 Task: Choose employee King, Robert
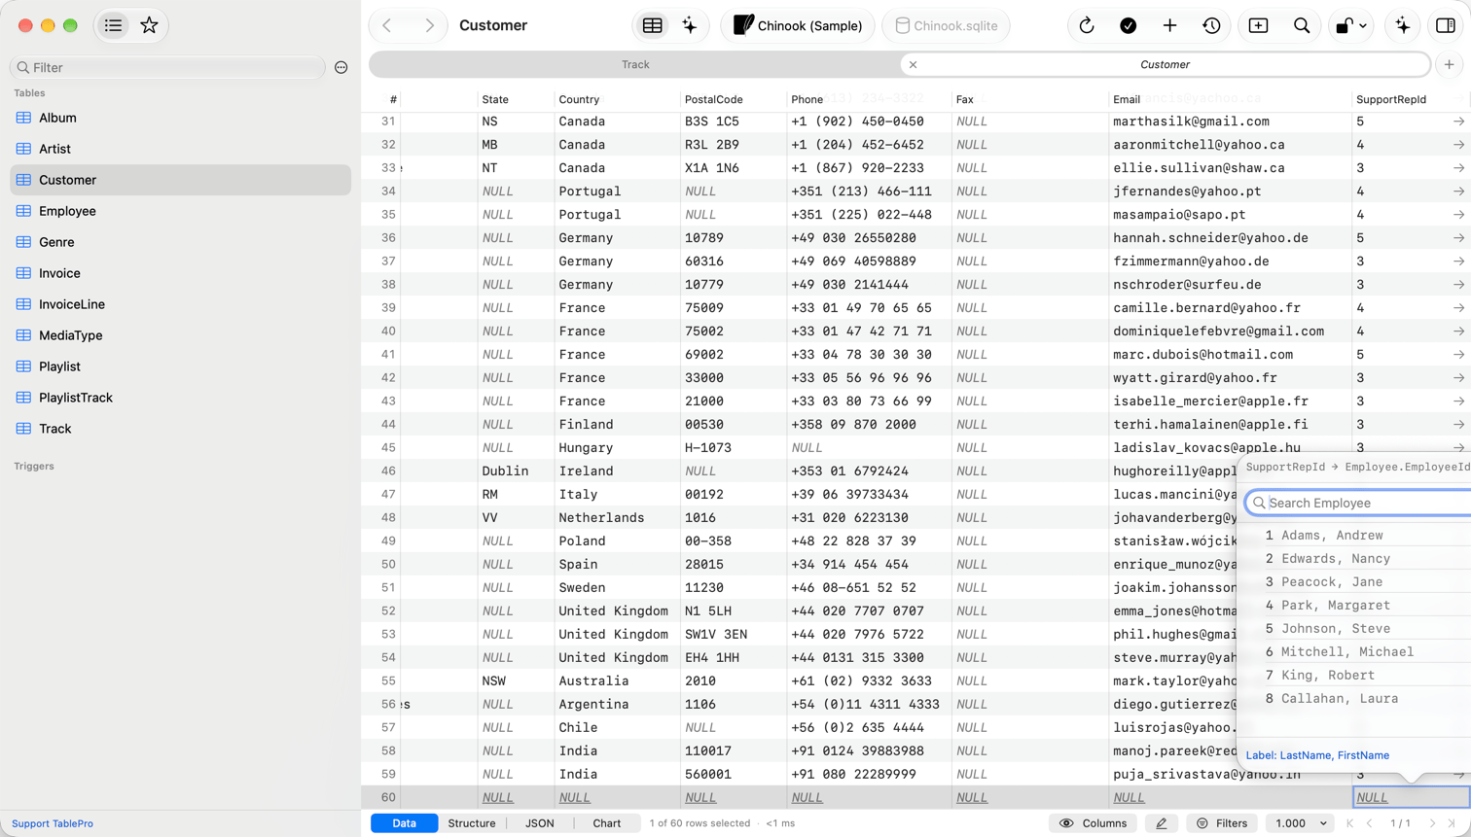(x=1354, y=676)
